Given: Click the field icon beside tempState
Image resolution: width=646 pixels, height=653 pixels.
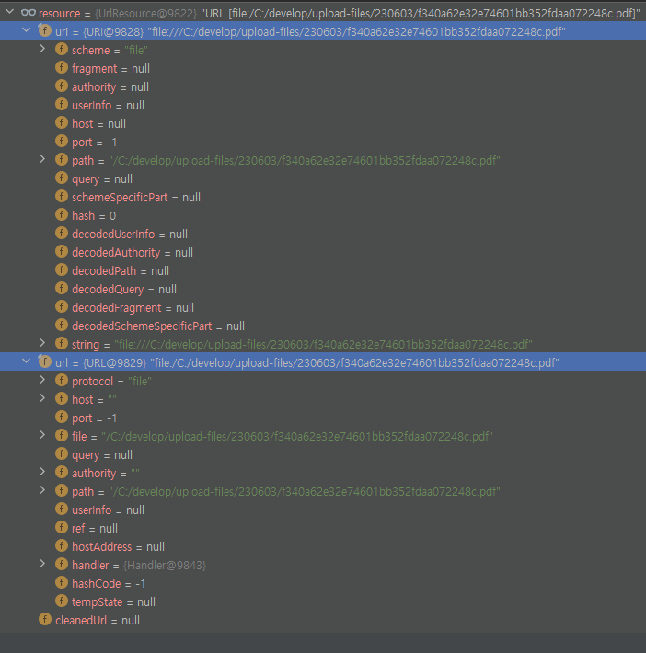Looking at the screenshot, I should click(x=62, y=601).
